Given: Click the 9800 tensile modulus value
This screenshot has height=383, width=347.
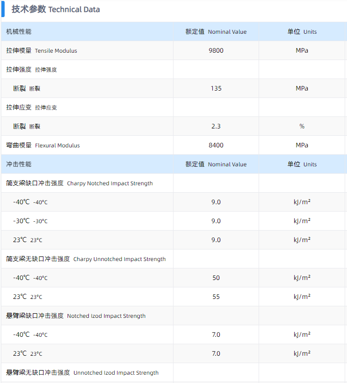Looking at the screenshot, I should click(216, 50).
